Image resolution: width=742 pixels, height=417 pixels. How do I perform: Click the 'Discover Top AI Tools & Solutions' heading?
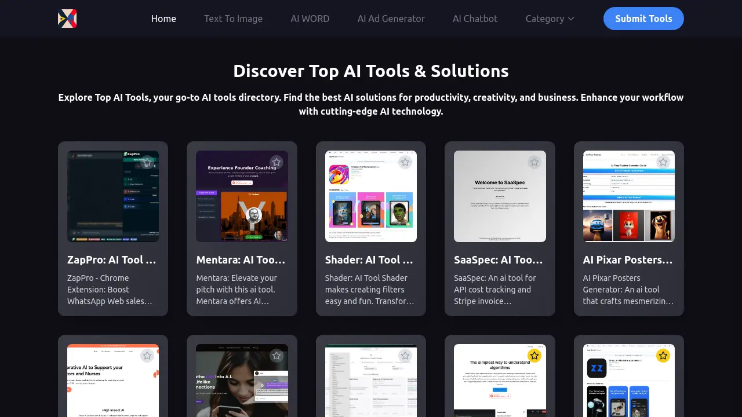tap(371, 71)
